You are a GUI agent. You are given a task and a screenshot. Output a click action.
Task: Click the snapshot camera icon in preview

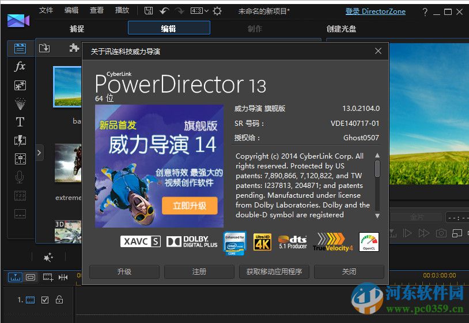coord(441,233)
